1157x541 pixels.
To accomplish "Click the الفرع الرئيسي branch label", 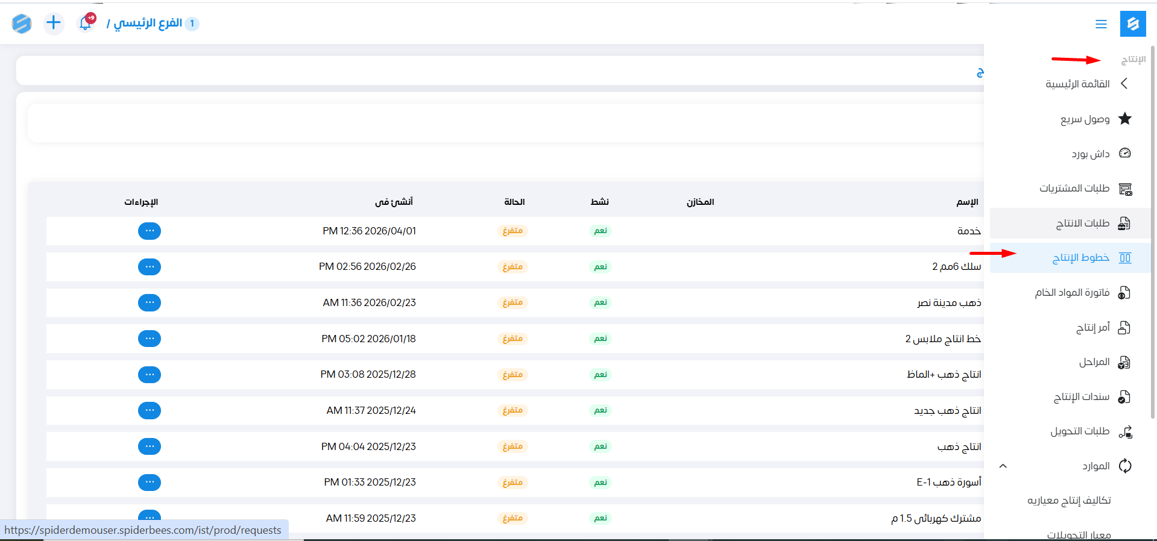I will 148,23.
